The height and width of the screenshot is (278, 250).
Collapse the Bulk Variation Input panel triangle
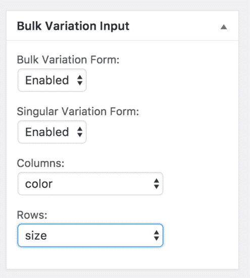tap(224, 27)
